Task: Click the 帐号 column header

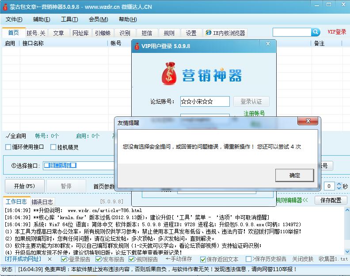Action: tap(116, 43)
